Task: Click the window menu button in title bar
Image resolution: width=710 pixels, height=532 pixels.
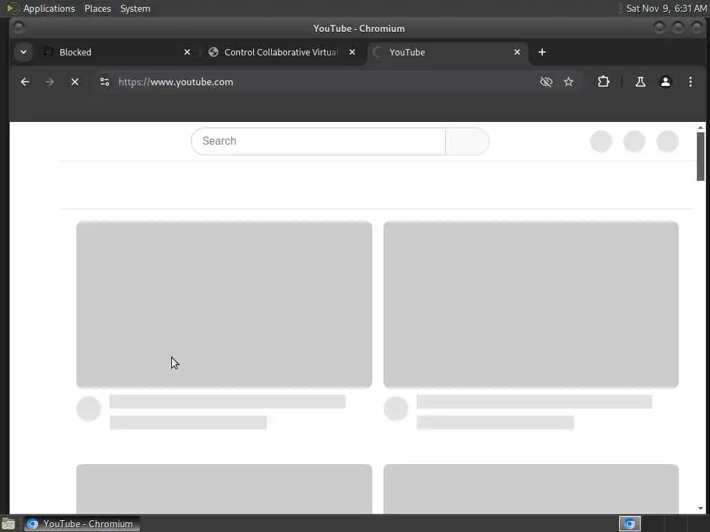Action: point(19,28)
